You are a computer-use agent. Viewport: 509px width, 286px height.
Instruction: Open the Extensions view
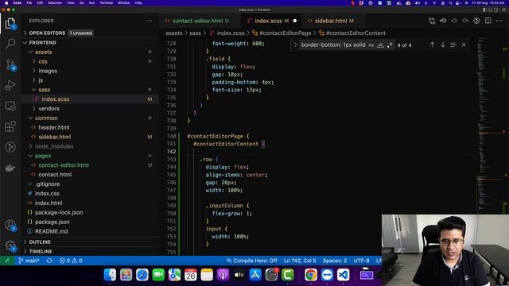(10, 126)
